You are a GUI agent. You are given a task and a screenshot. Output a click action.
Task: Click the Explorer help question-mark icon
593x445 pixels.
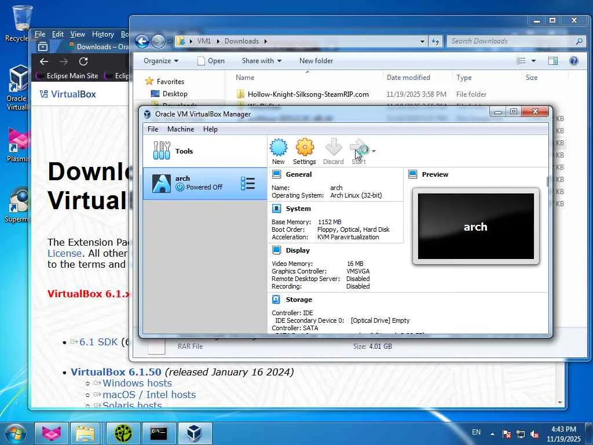[574, 61]
